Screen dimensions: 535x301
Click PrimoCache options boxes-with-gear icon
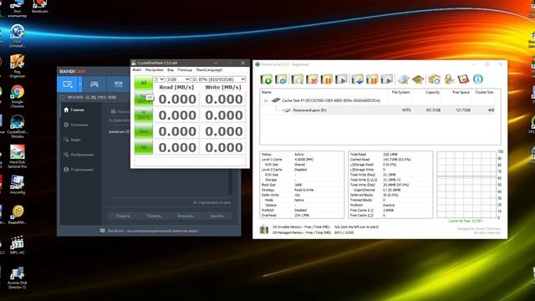coord(435,79)
